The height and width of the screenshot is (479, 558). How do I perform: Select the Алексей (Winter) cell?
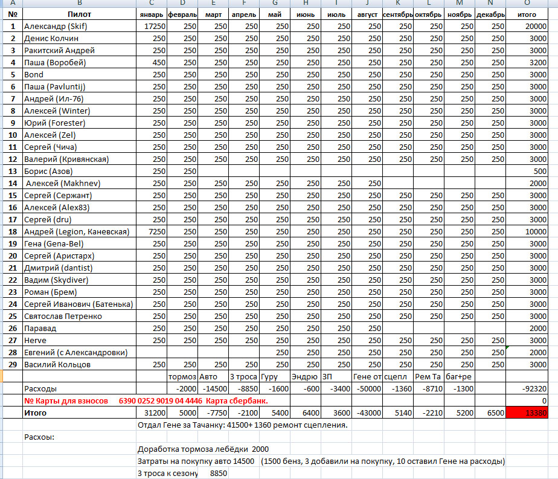point(79,111)
